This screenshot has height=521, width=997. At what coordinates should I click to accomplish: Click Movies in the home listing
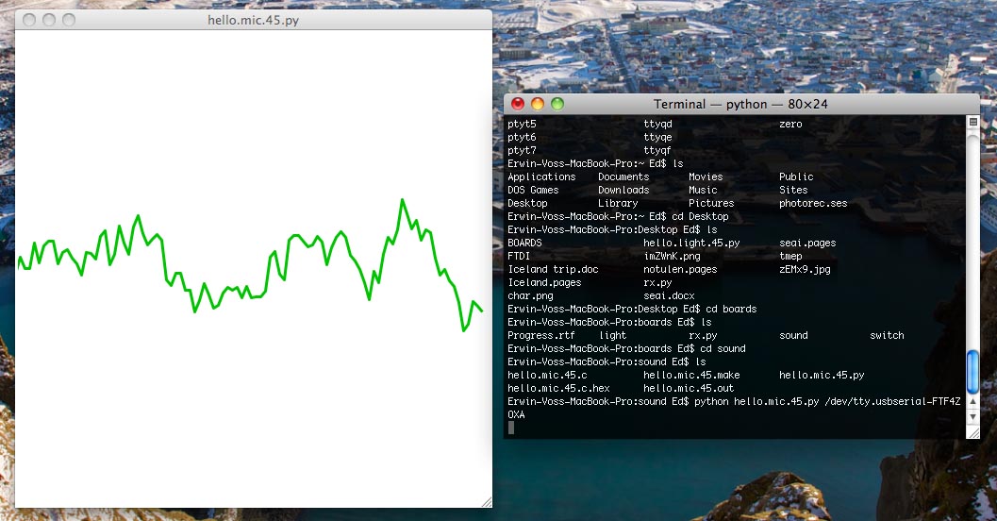click(706, 176)
